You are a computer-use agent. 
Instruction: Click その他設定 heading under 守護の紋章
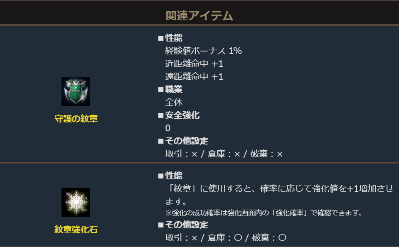(x=187, y=141)
